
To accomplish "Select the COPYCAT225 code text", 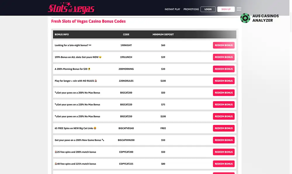I will [126, 164].
